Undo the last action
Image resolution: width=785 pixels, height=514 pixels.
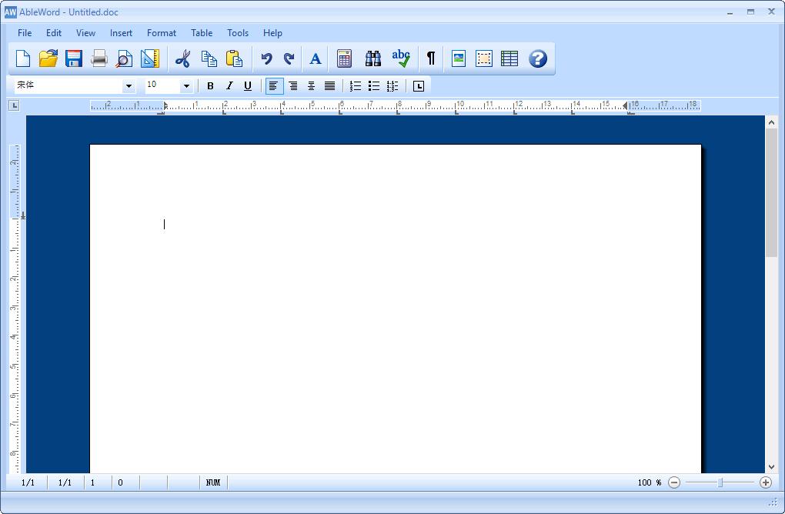tap(267, 58)
